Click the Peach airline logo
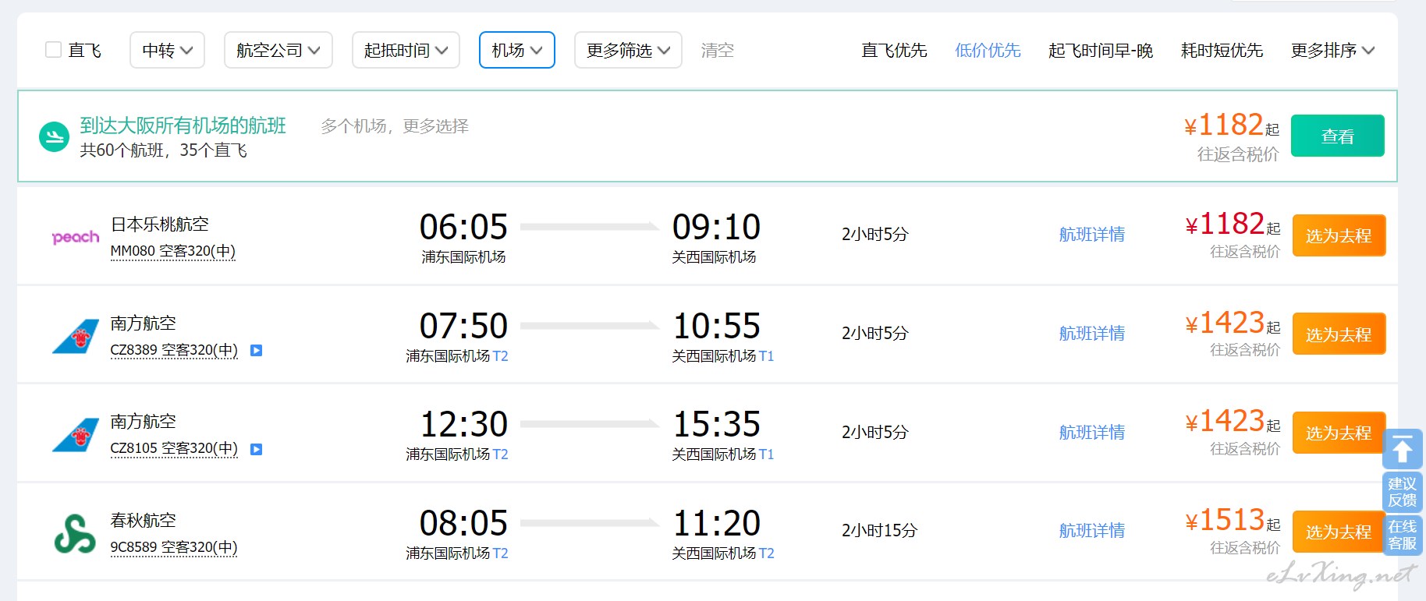1426x601 pixels. click(x=76, y=237)
